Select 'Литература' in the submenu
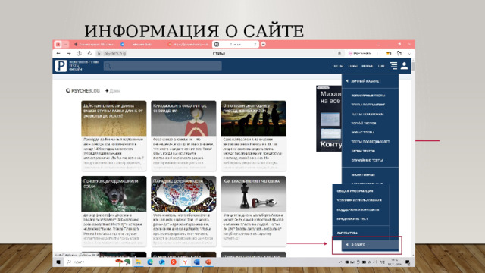 (347, 233)
